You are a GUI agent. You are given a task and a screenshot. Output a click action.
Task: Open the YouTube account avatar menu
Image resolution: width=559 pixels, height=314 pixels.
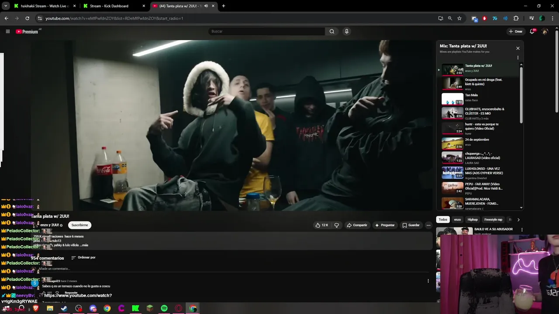[545, 31]
